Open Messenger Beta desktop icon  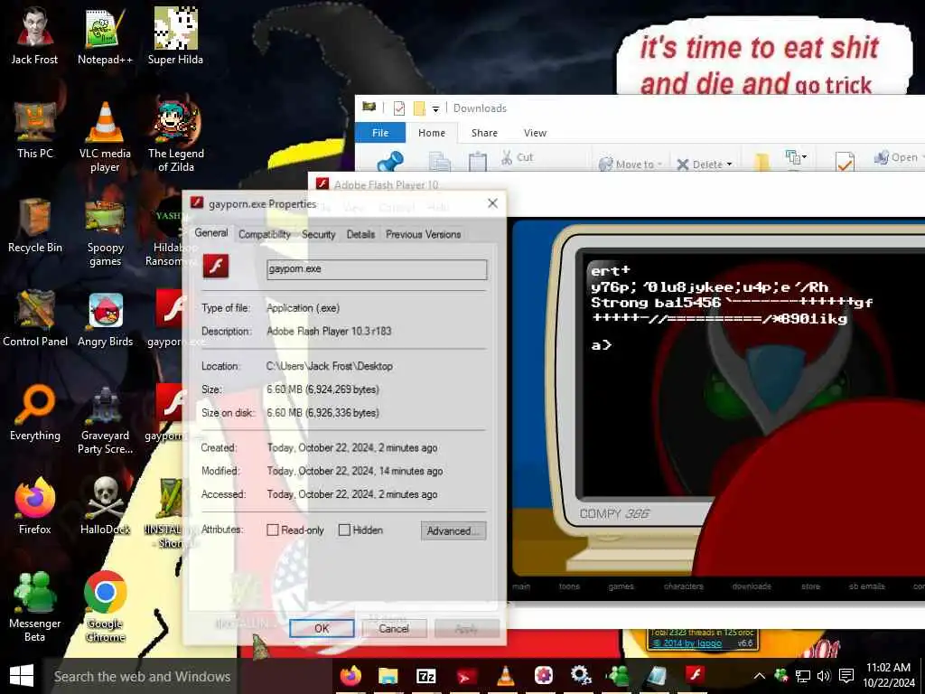pyautogui.click(x=35, y=605)
